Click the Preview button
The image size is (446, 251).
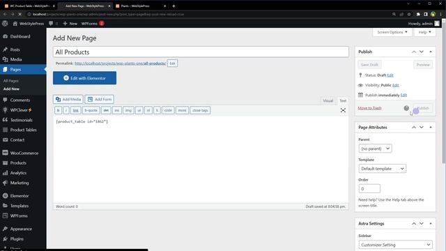pyautogui.click(x=423, y=65)
